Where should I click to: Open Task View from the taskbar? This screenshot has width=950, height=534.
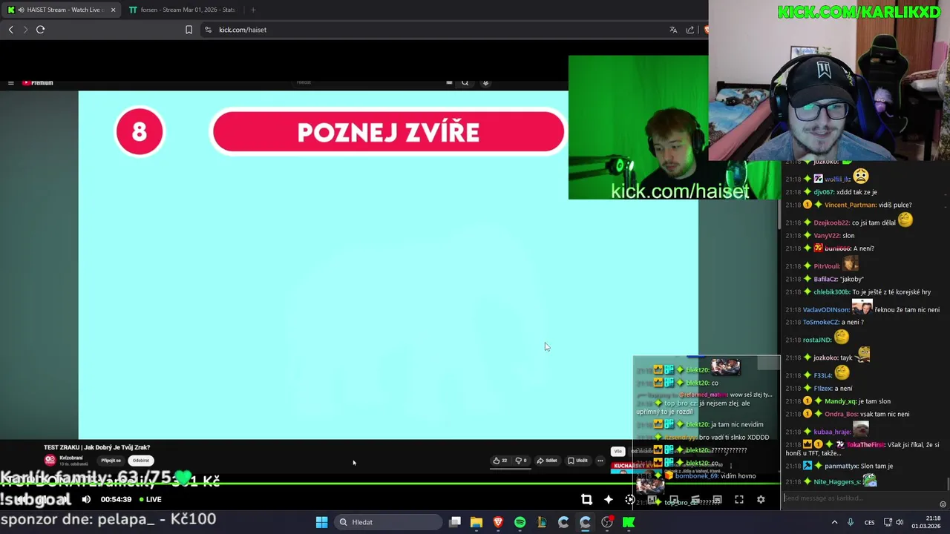455,522
